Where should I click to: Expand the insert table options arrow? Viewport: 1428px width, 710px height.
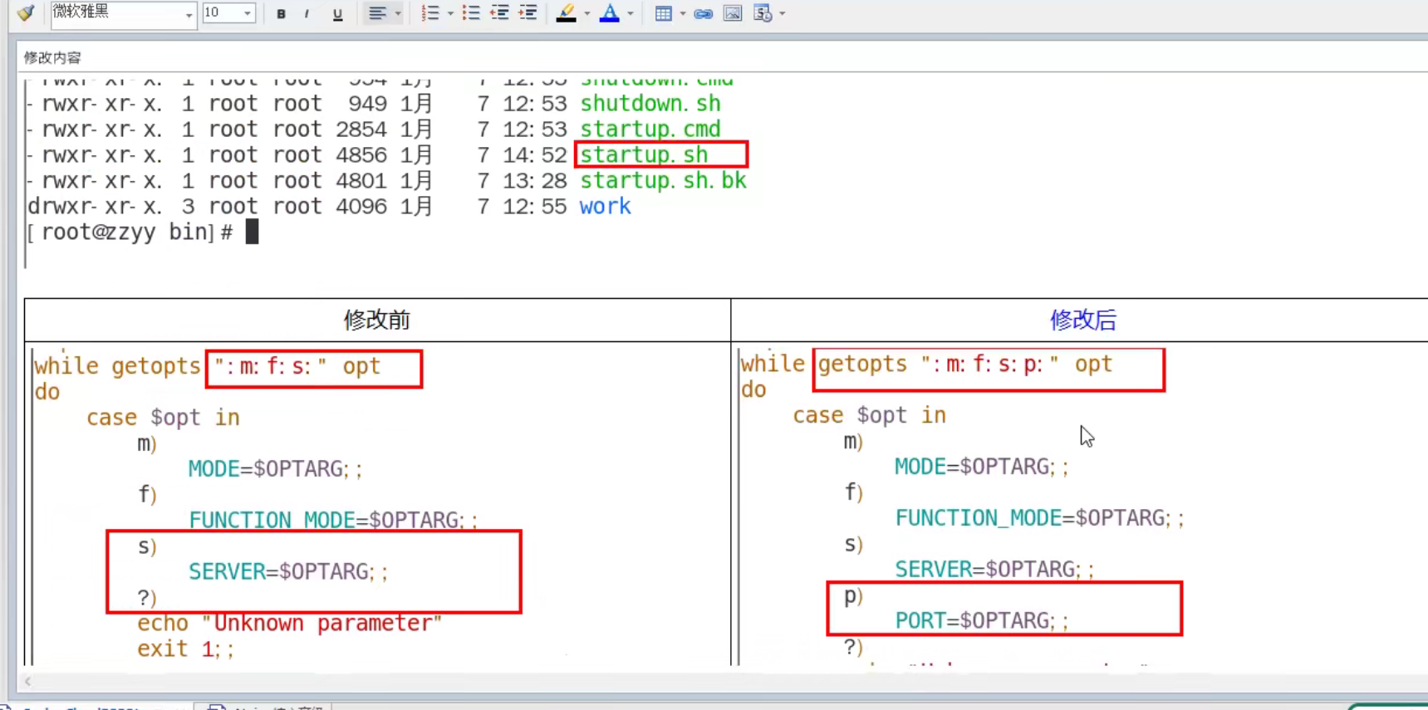click(x=683, y=14)
